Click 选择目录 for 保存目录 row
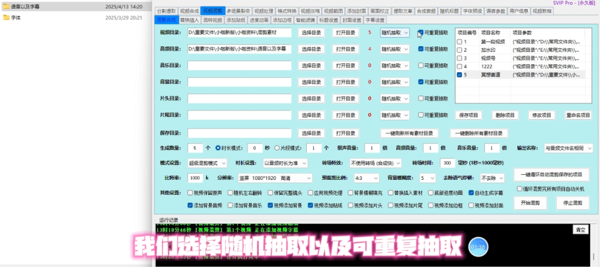The height and width of the screenshot is (267, 600). coord(311,133)
